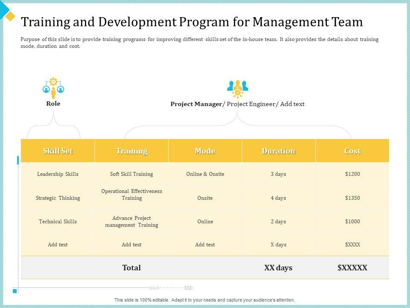Select the Training column header
The image size is (410, 308).
point(132,151)
